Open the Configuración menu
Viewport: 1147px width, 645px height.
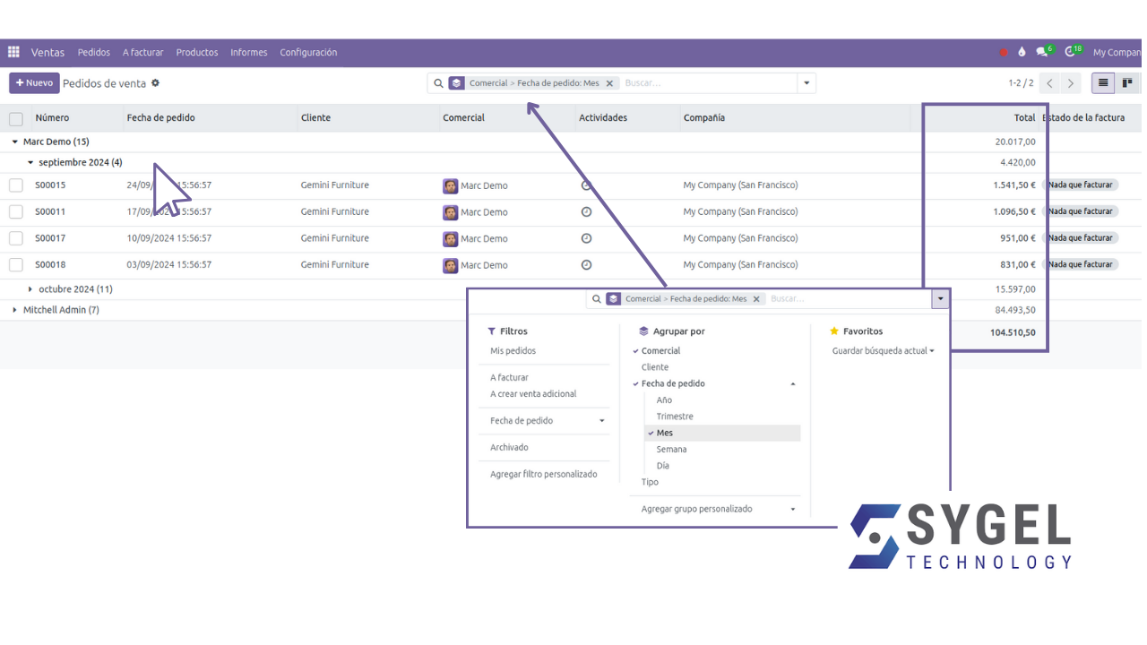pyautogui.click(x=308, y=52)
